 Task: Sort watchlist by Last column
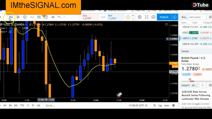(195, 22)
